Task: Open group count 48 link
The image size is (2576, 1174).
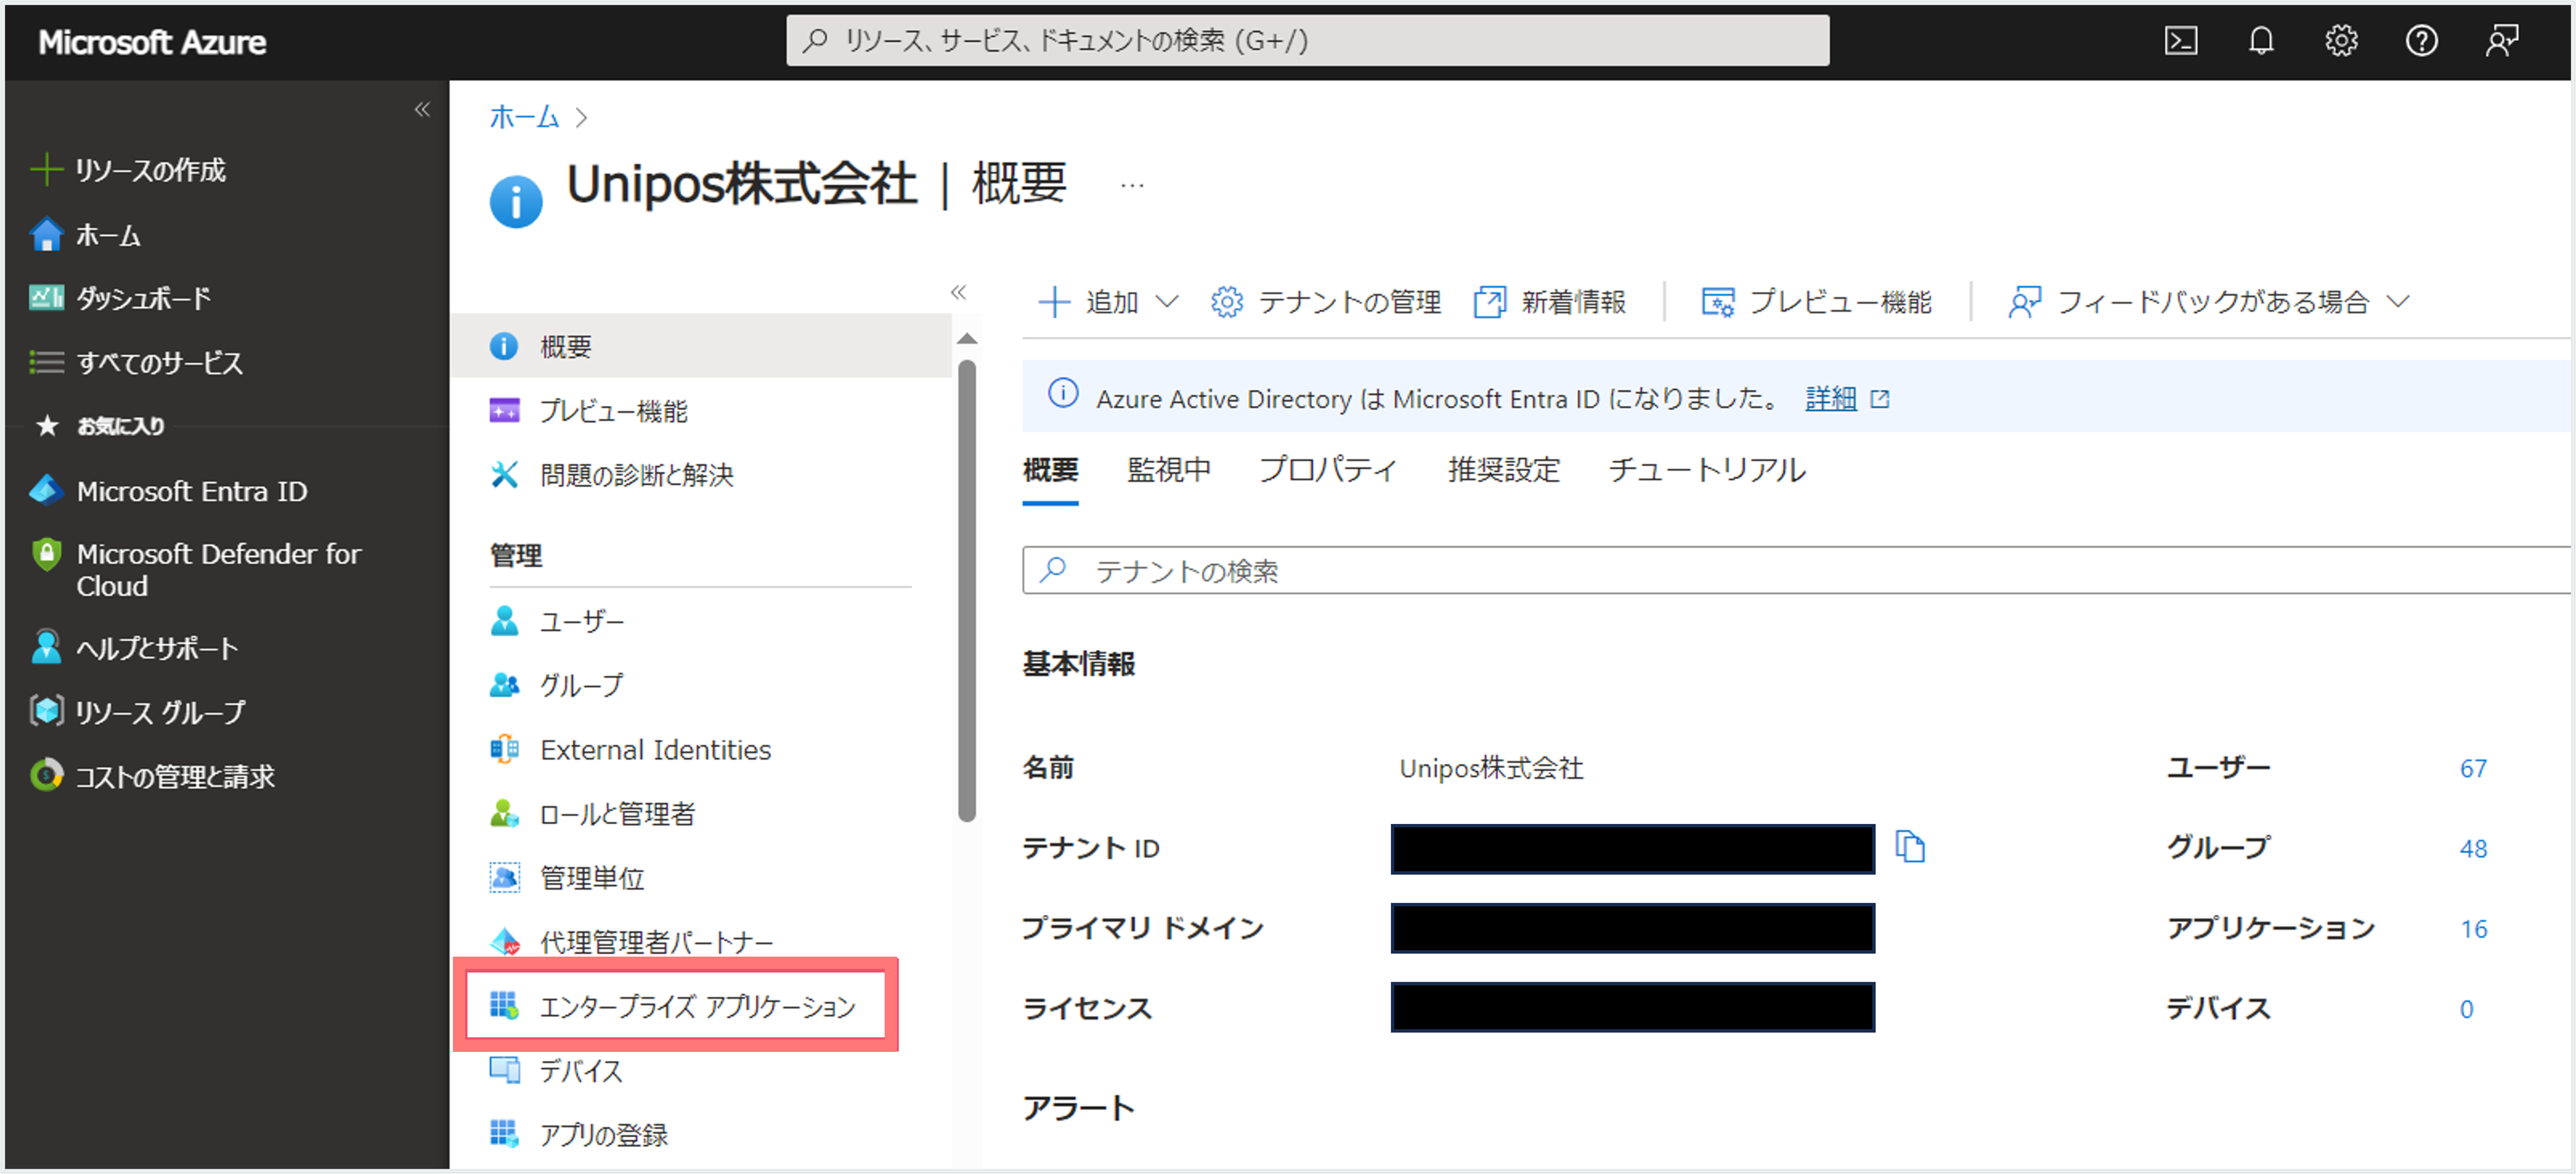Action: click(2473, 848)
